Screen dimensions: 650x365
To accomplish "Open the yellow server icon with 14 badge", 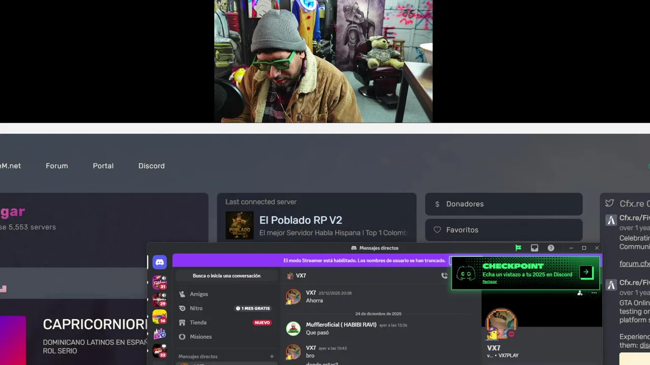I will click(x=159, y=316).
